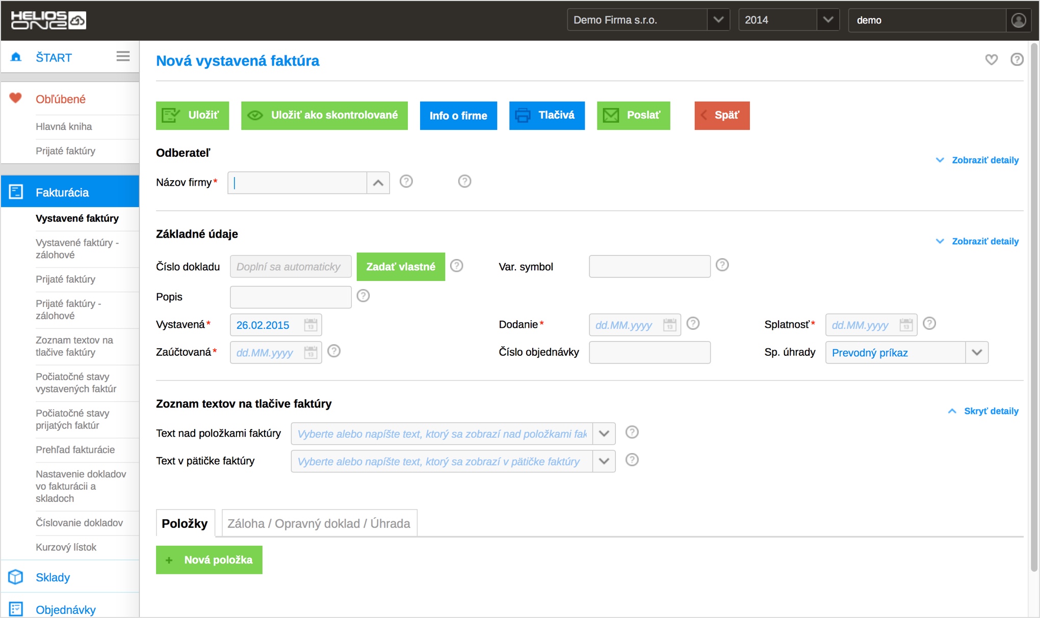Open the page help icon at top right
The width and height of the screenshot is (1040, 618).
point(1017,60)
